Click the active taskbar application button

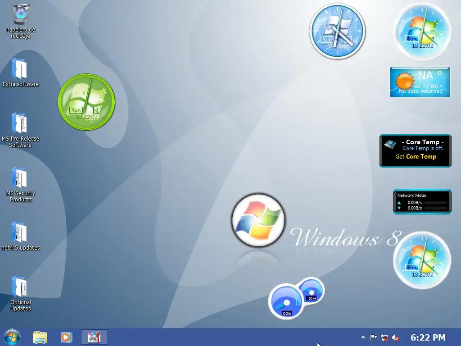(x=94, y=337)
